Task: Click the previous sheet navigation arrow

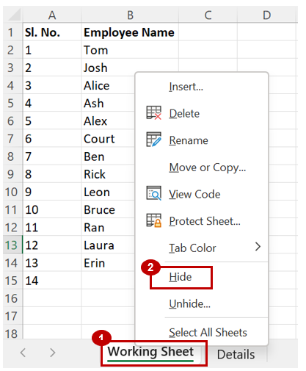Action: pos(23,353)
